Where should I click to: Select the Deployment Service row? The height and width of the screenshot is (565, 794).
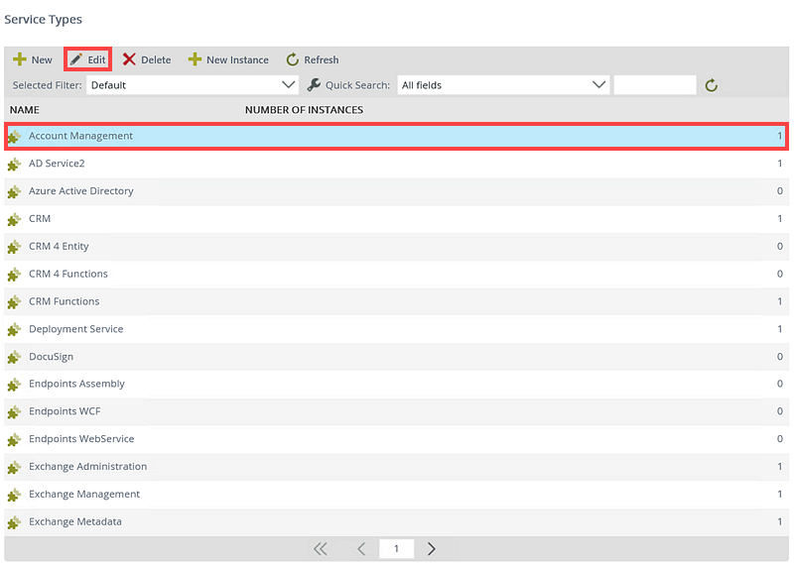(396, 329)
